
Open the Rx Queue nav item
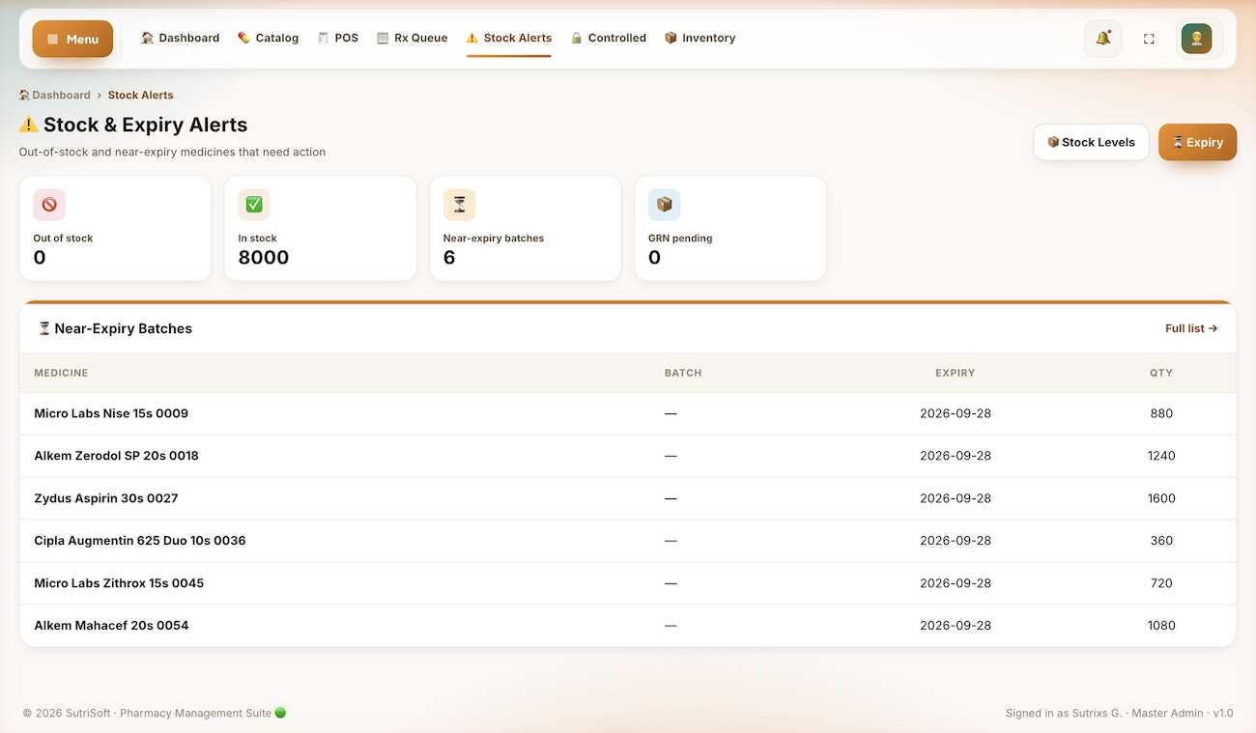[x=412, y=39]
